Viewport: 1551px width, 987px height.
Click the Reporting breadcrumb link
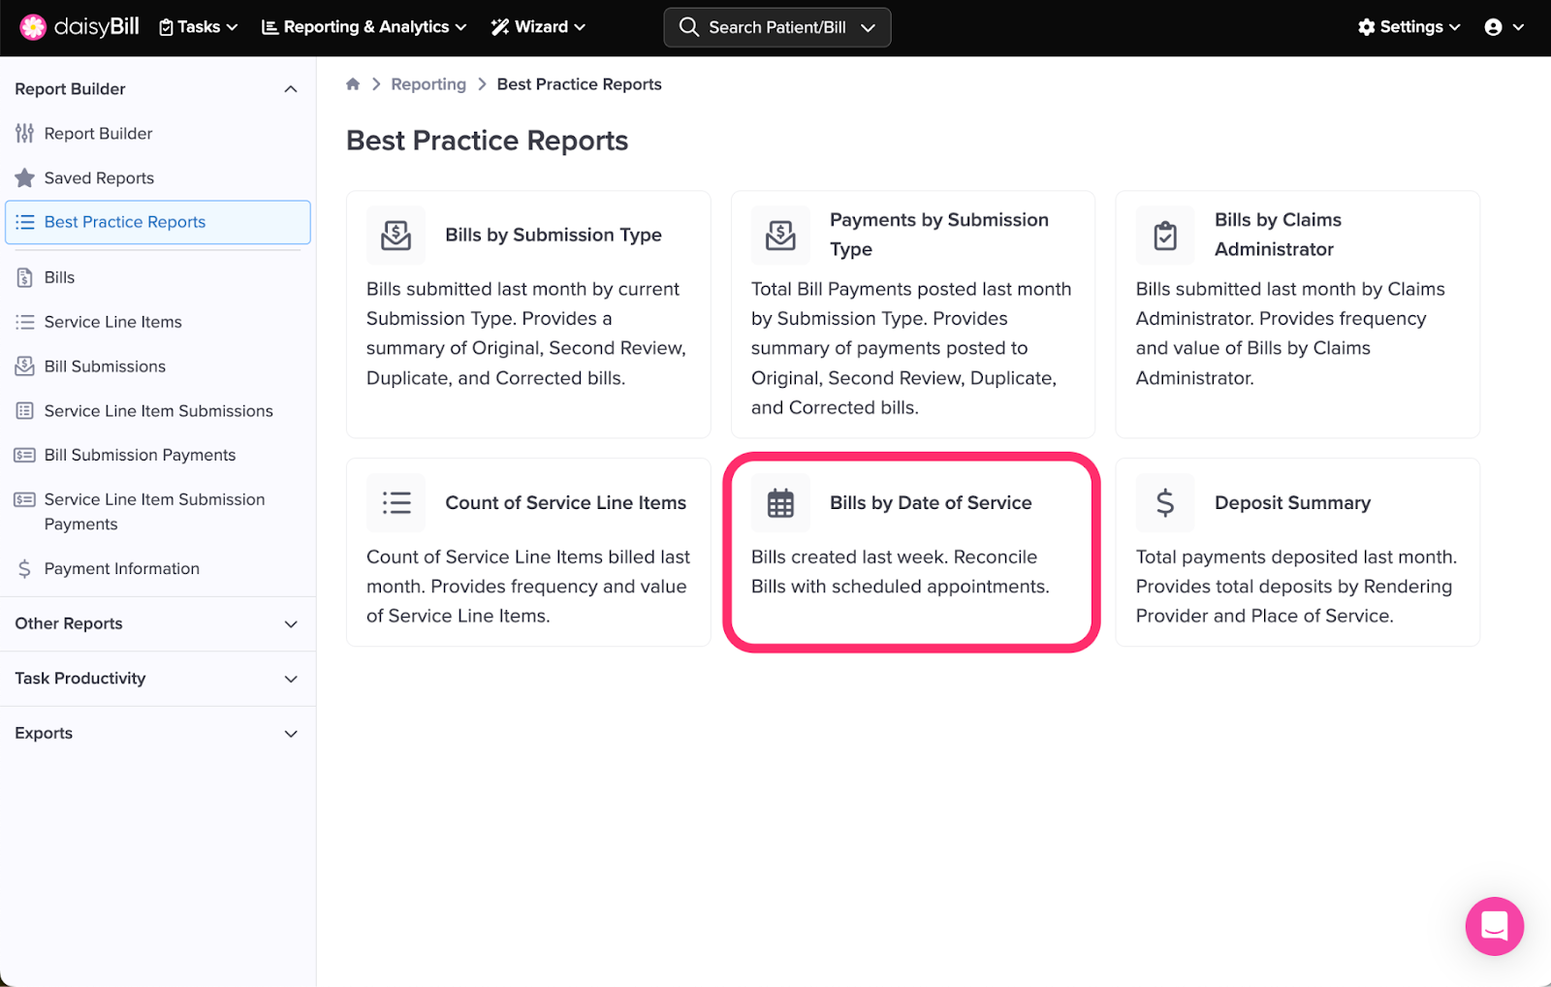click(x=428, y=84)
